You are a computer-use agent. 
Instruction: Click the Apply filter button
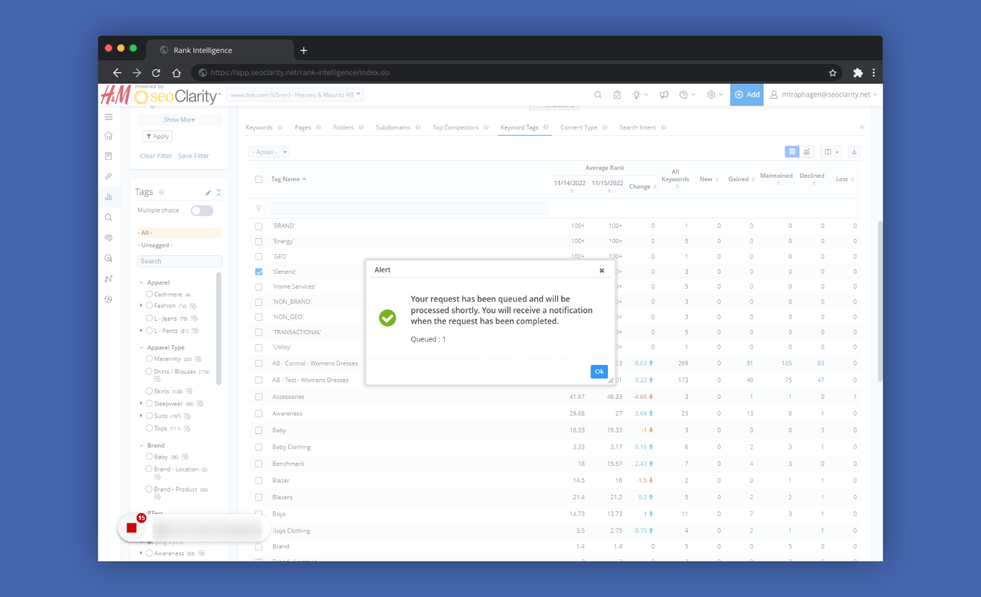coord(158,137)
